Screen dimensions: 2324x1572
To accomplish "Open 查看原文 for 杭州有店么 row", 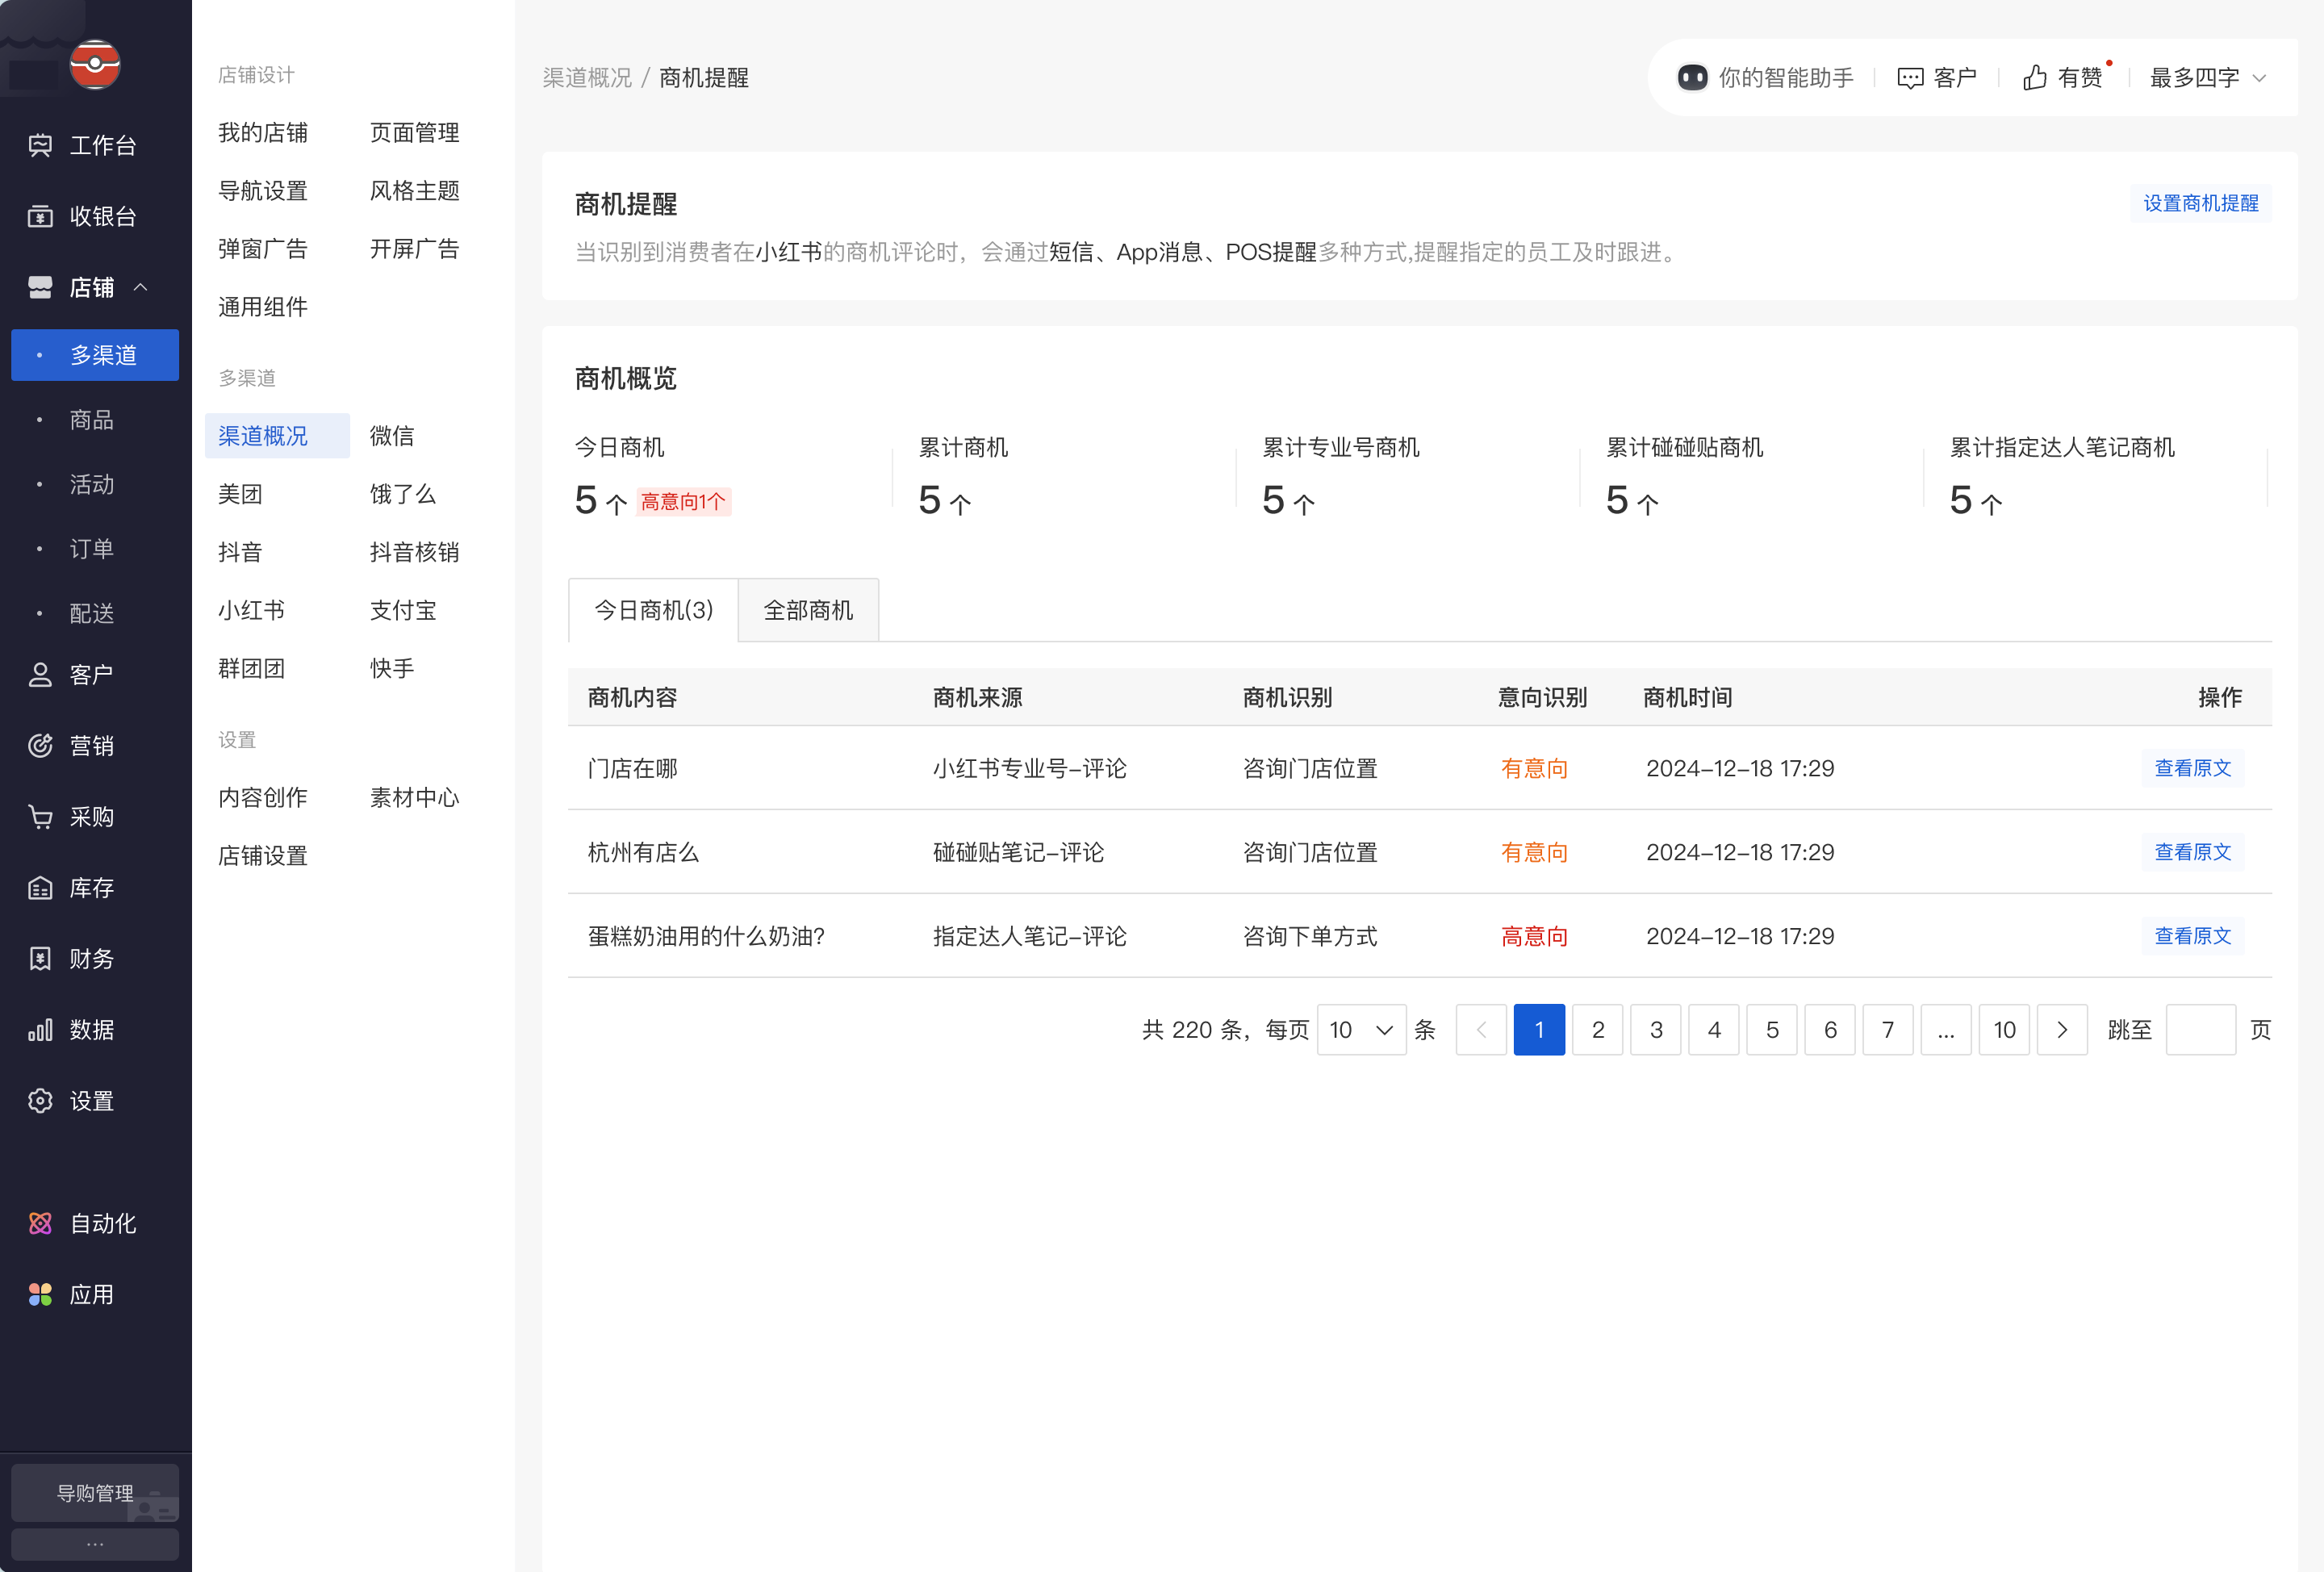I will pos(2192,853).
